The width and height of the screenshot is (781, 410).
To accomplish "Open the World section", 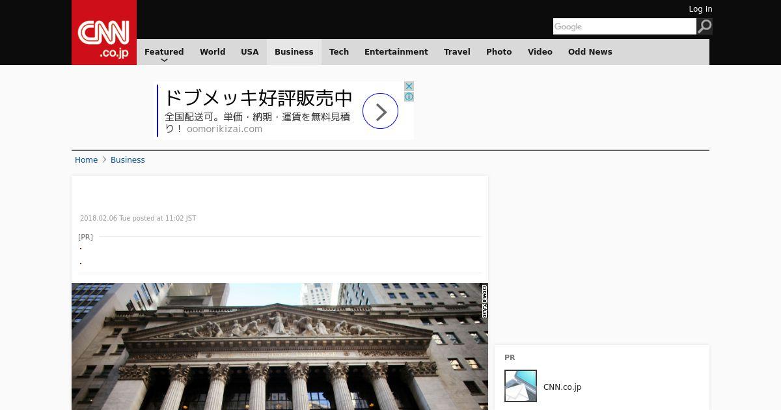I will pos(212,52).
